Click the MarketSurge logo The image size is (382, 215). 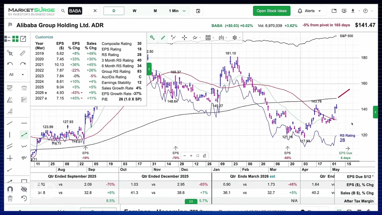pyautogui.click(x=32, y=12)
